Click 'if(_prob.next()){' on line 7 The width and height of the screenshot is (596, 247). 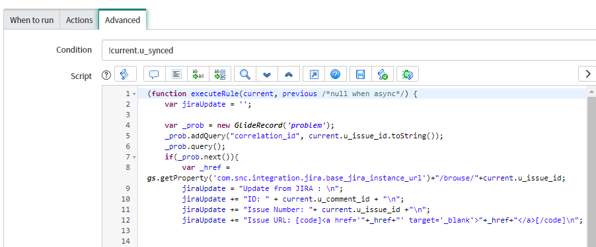click(x=201, y=157)
